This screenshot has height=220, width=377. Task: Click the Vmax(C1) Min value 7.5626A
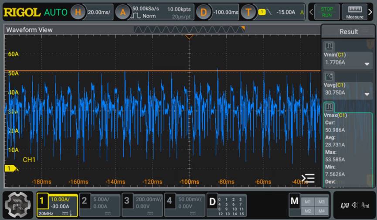[x=335, y=174]
